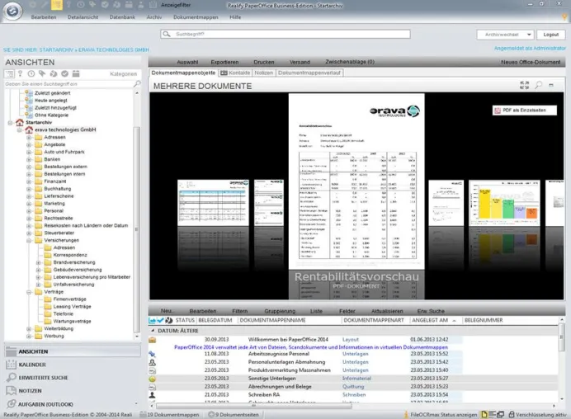Open the Detailansicht menu

[83, 17]
